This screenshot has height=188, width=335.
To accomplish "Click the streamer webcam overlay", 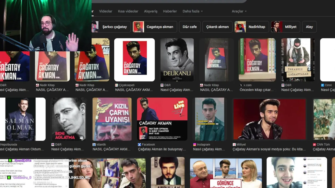I will (x=46, y=26).
